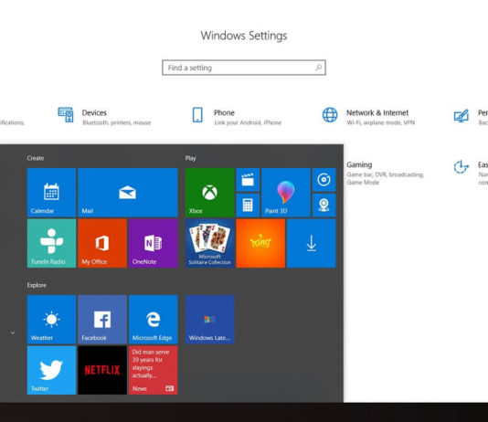The image size is (488, 422).
Task: Open the orange King game tile
Action: pos(260,243)
